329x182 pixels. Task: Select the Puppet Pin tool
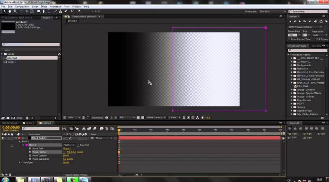(x=79, y=11)
